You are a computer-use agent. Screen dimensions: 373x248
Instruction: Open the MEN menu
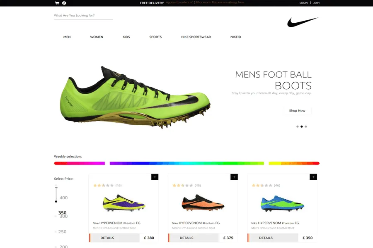click(67, 37)
